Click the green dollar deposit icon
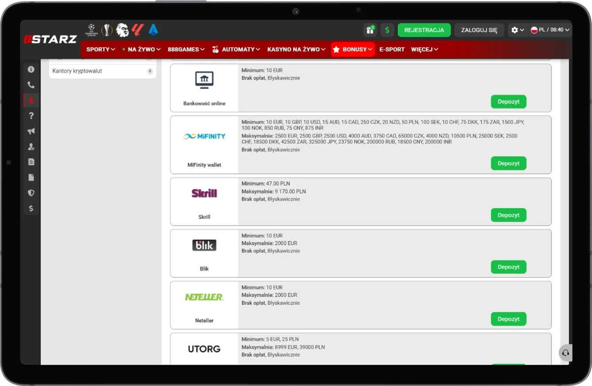The width and height of the screenshot is (592, 386). point(387,30)
